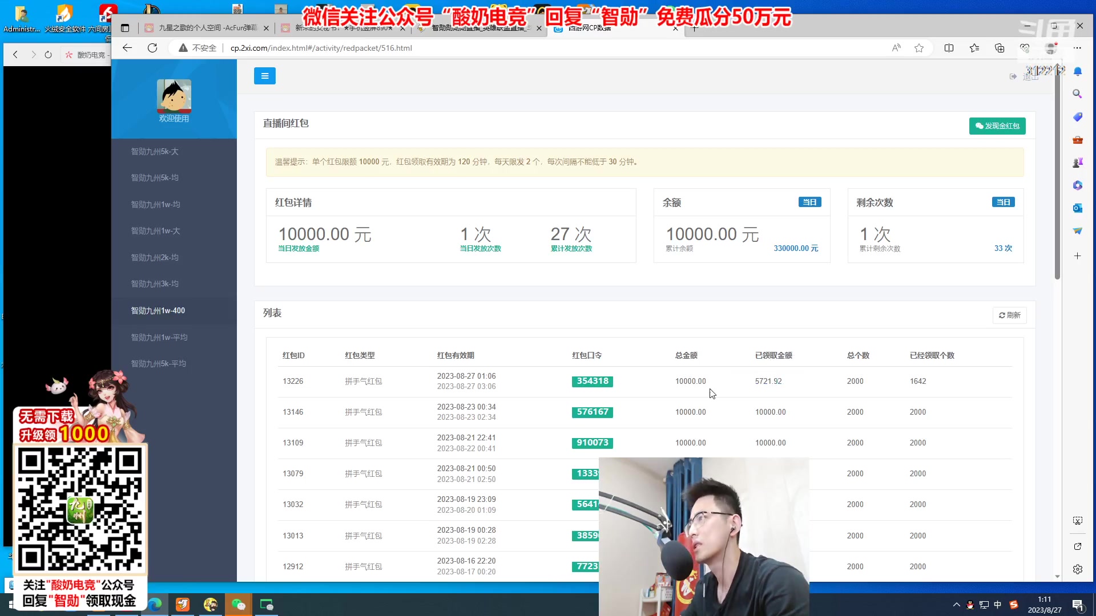Open sidebar search magnifier icon
The width and height of the screenshot is (1096, 616).
[x=1077, y=94]
